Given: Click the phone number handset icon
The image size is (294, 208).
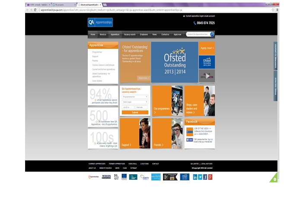Looking at the screenshot, I should point(195,23).
